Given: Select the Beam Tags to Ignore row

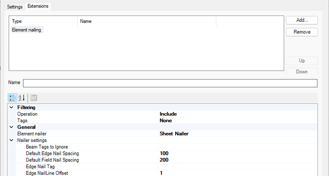Looking at the screenshot, I should (x=167, y=147).
